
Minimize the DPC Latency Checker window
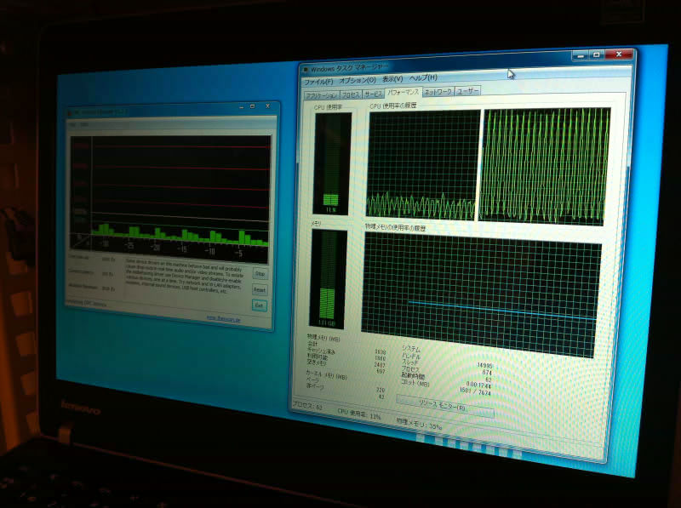click(x=242, y=107)
